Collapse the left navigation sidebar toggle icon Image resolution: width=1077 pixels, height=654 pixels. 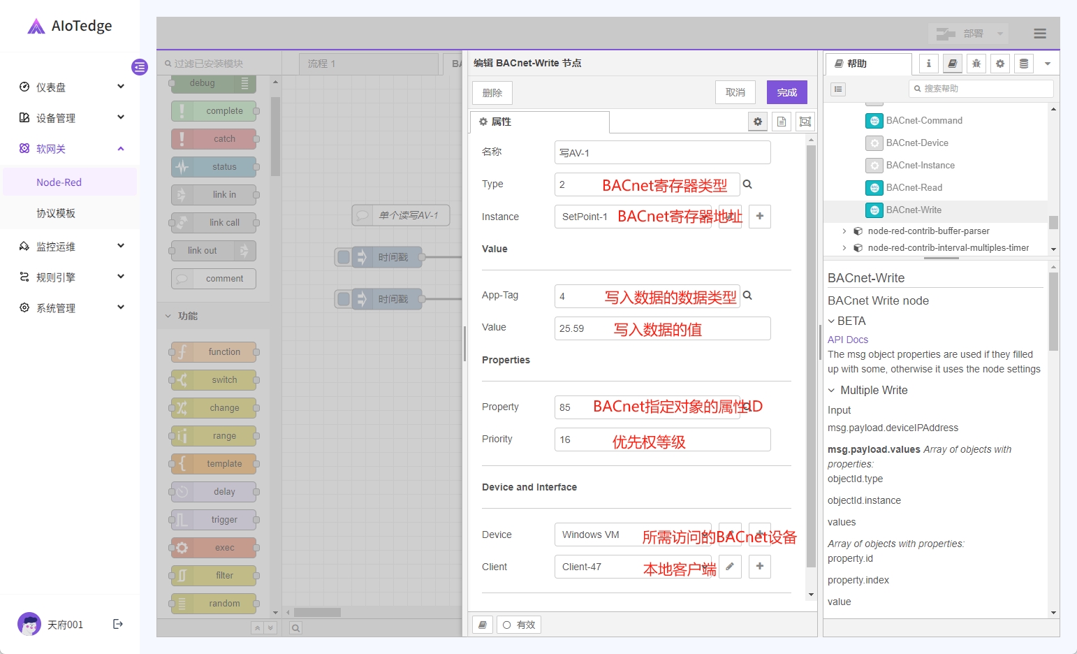[x=140, y=67]
